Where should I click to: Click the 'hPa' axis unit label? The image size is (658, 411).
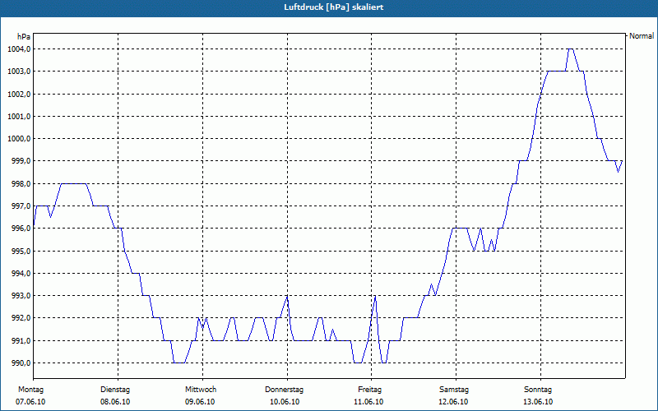click(24, 36)
